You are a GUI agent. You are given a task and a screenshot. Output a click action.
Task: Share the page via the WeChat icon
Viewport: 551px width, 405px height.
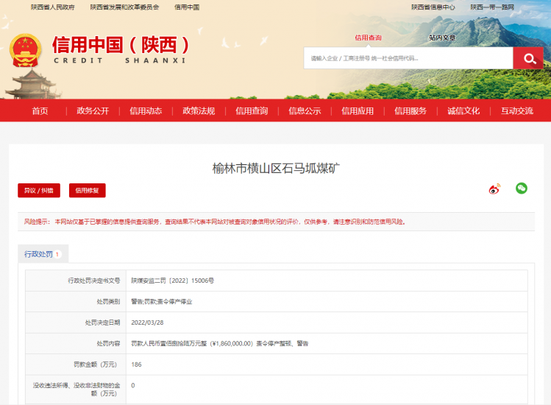[522, 189]
